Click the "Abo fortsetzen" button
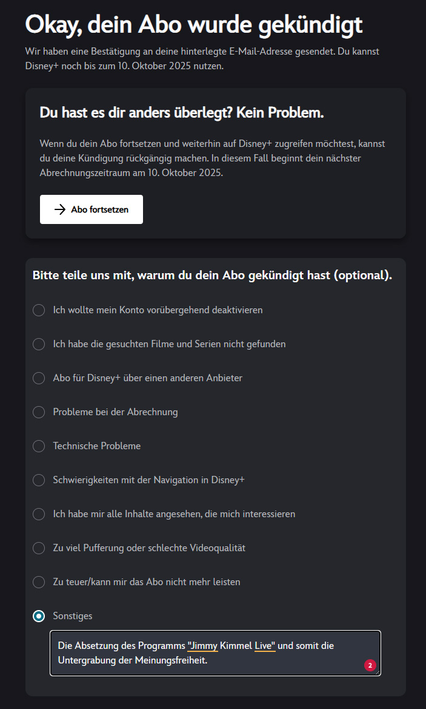The image size is (426, 709). (91, 209)
